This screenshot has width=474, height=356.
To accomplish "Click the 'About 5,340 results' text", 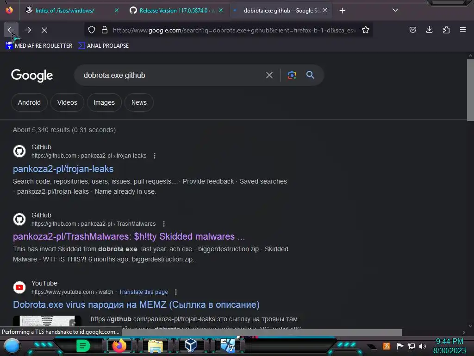I will pyautogui.click(x=64, y=130).
